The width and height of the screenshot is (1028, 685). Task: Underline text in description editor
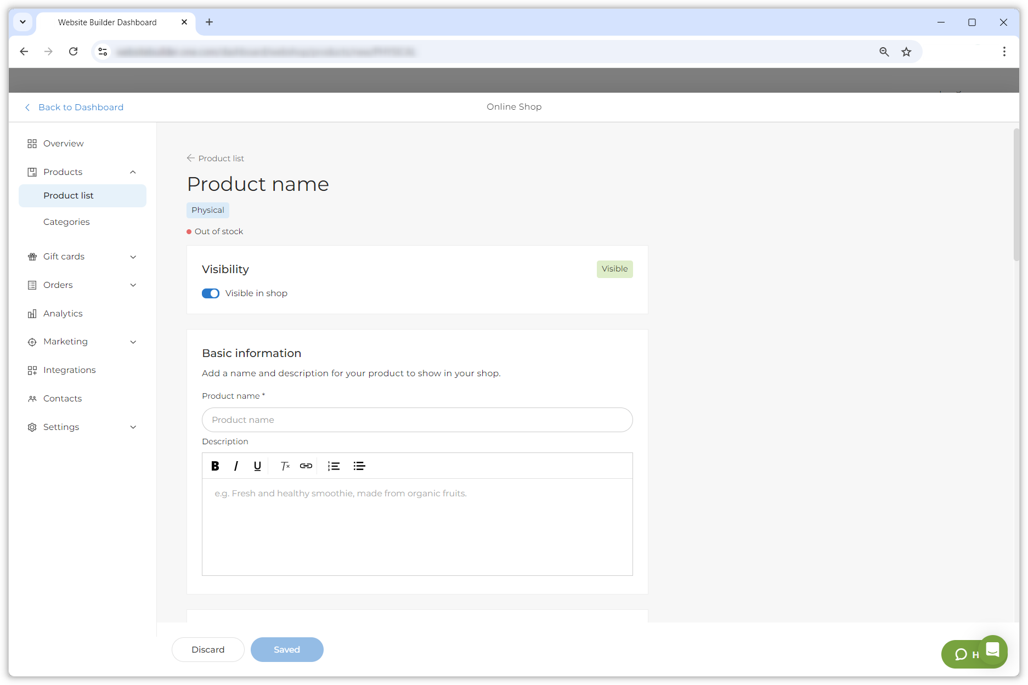click(257, 466)
